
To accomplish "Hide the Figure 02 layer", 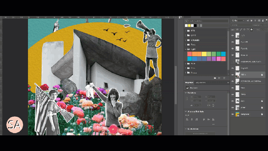I will (232, 48).
